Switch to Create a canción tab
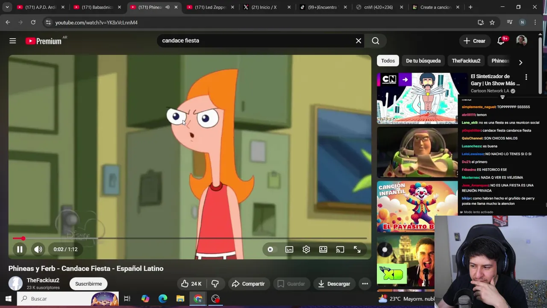Screen dimensions: 547x308 436,7
